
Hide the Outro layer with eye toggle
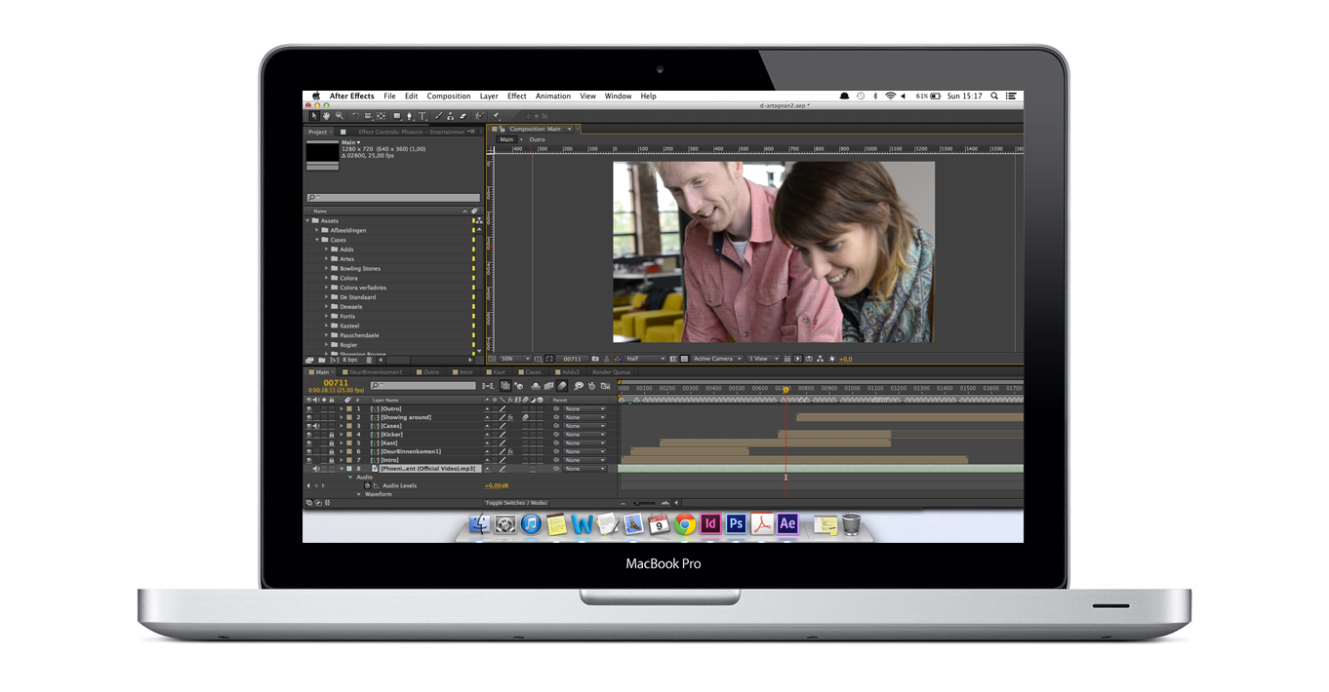coord(309,409)
